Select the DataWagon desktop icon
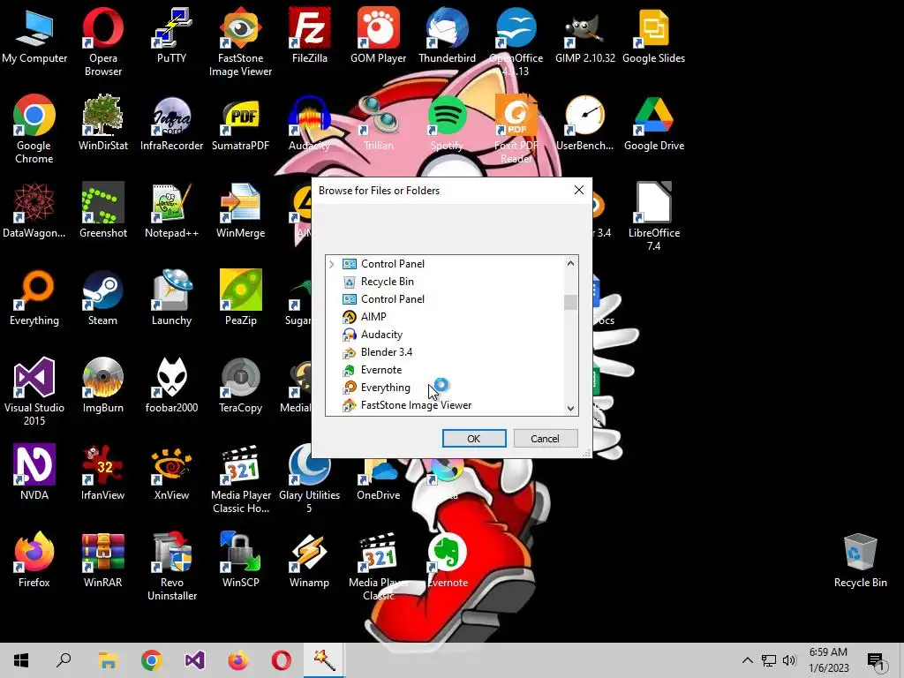 [34, 210]
